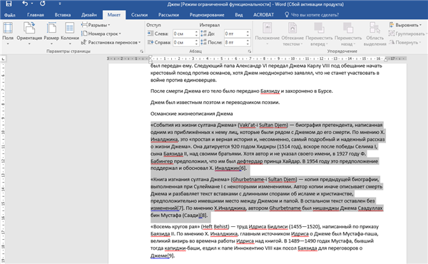Open the Undo history dropdown arrow

pos(32,4)
